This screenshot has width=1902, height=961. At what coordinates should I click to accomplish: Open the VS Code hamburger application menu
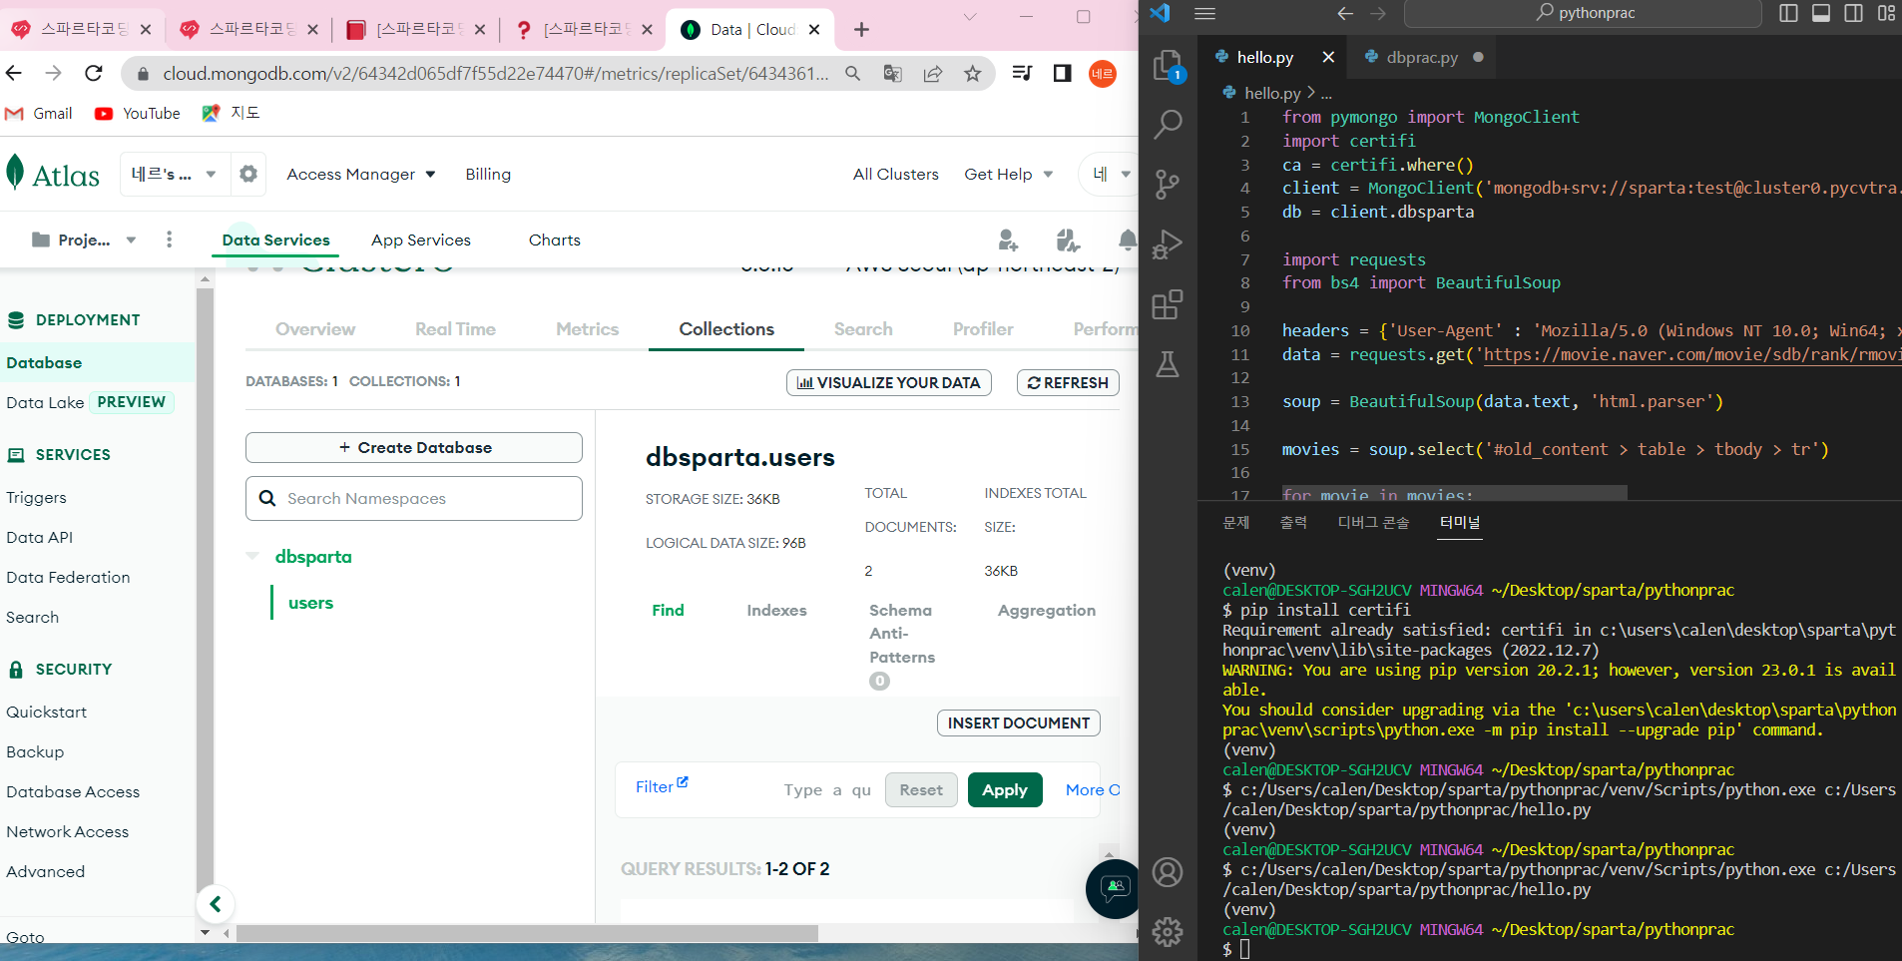click(x=1204, y=13)
